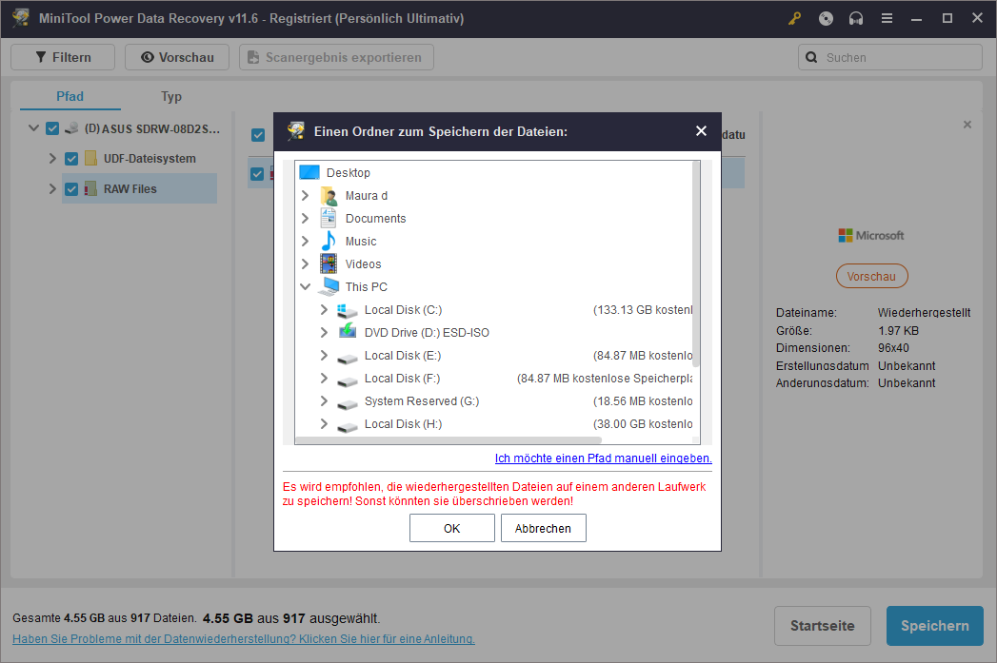The image size is (997, 663).
Task: Click the Videos folder icon
Action: [x=329, y=263]
